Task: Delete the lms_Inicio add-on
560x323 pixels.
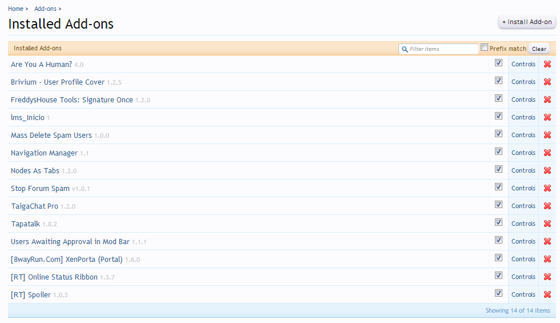Action: [547, 117]
